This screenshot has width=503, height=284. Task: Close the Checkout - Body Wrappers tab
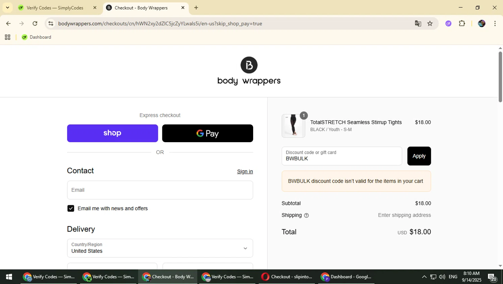coord(183,8)
